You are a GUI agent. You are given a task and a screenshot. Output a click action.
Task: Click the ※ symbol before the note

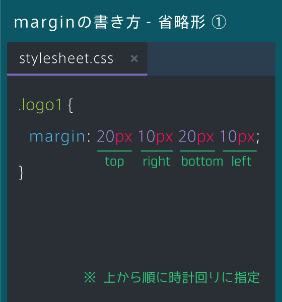click(90, 277)
